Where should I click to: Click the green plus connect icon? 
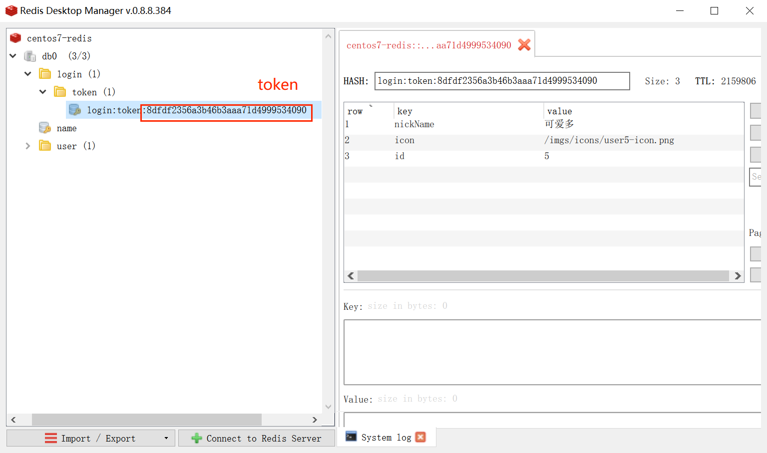tap(197, 438)
